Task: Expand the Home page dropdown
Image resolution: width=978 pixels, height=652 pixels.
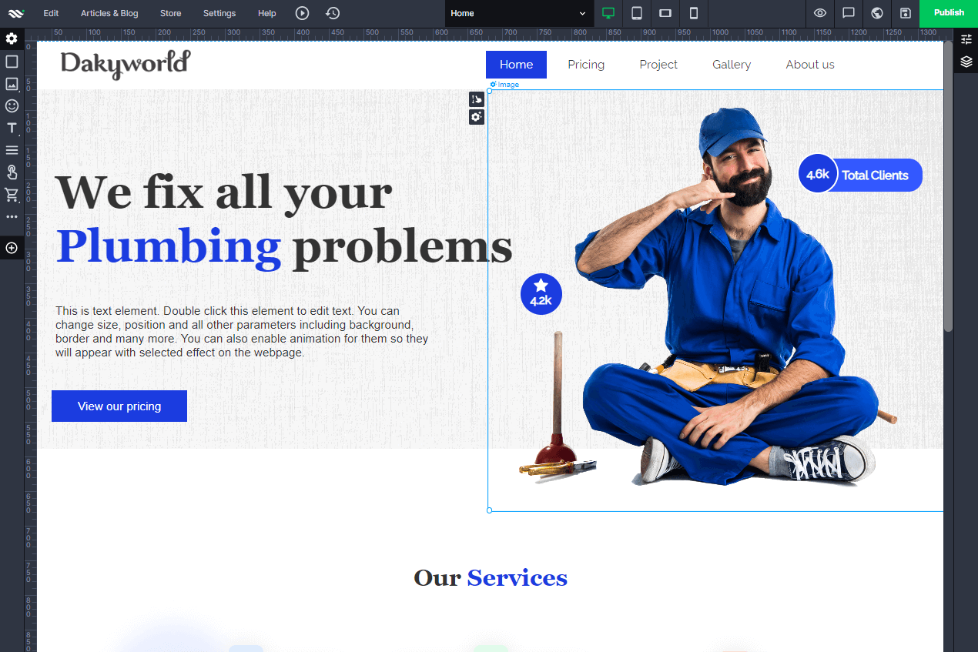Action: [519, 13]
